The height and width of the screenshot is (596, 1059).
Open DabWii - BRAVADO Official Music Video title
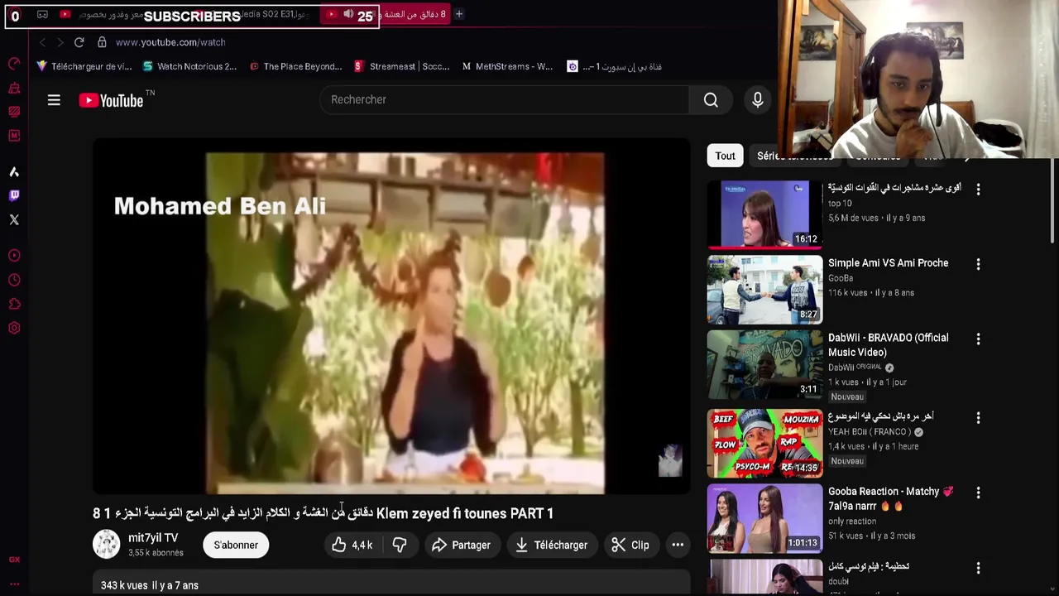pos(889,345)
